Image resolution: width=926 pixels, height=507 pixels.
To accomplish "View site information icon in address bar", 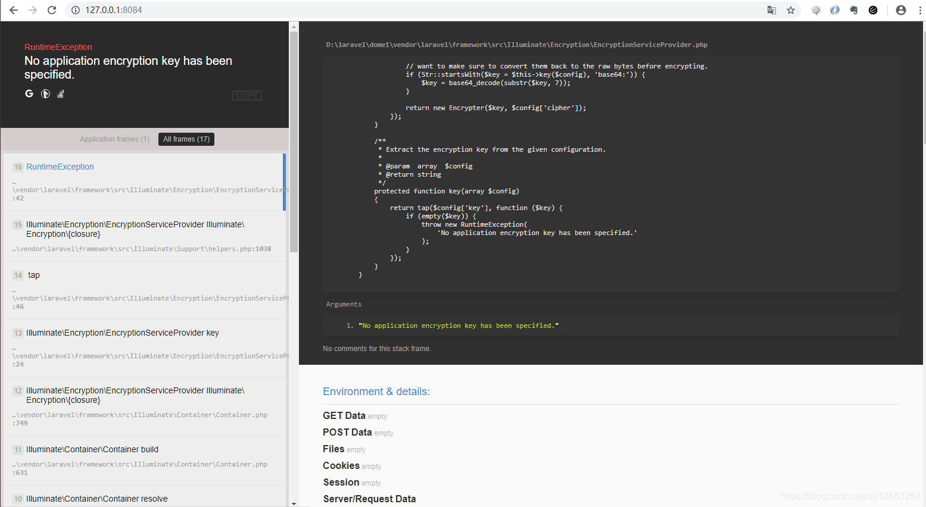I will click(x=76, y=10).
